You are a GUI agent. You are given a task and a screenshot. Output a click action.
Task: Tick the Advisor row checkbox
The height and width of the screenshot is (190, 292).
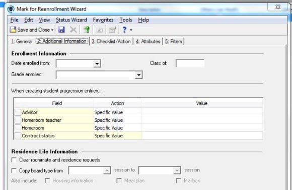pyautogui.click(x=18, y=112)
